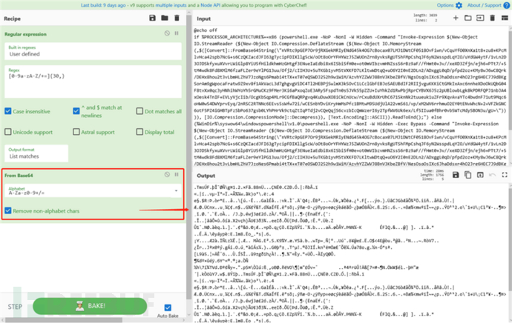This screenshot has width=512, height=323.
Task: Pause at Regular expression breakpoint
Action: pos(177,33)
